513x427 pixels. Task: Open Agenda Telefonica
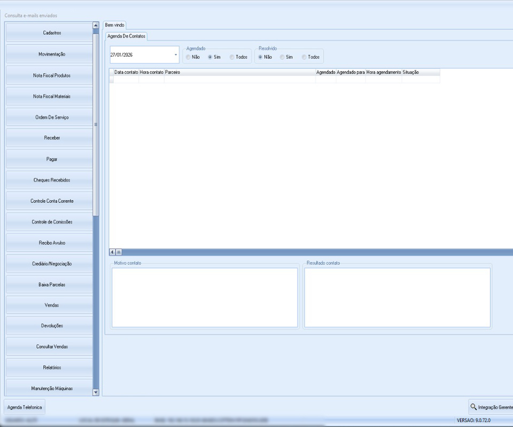(x=25, y=407)
